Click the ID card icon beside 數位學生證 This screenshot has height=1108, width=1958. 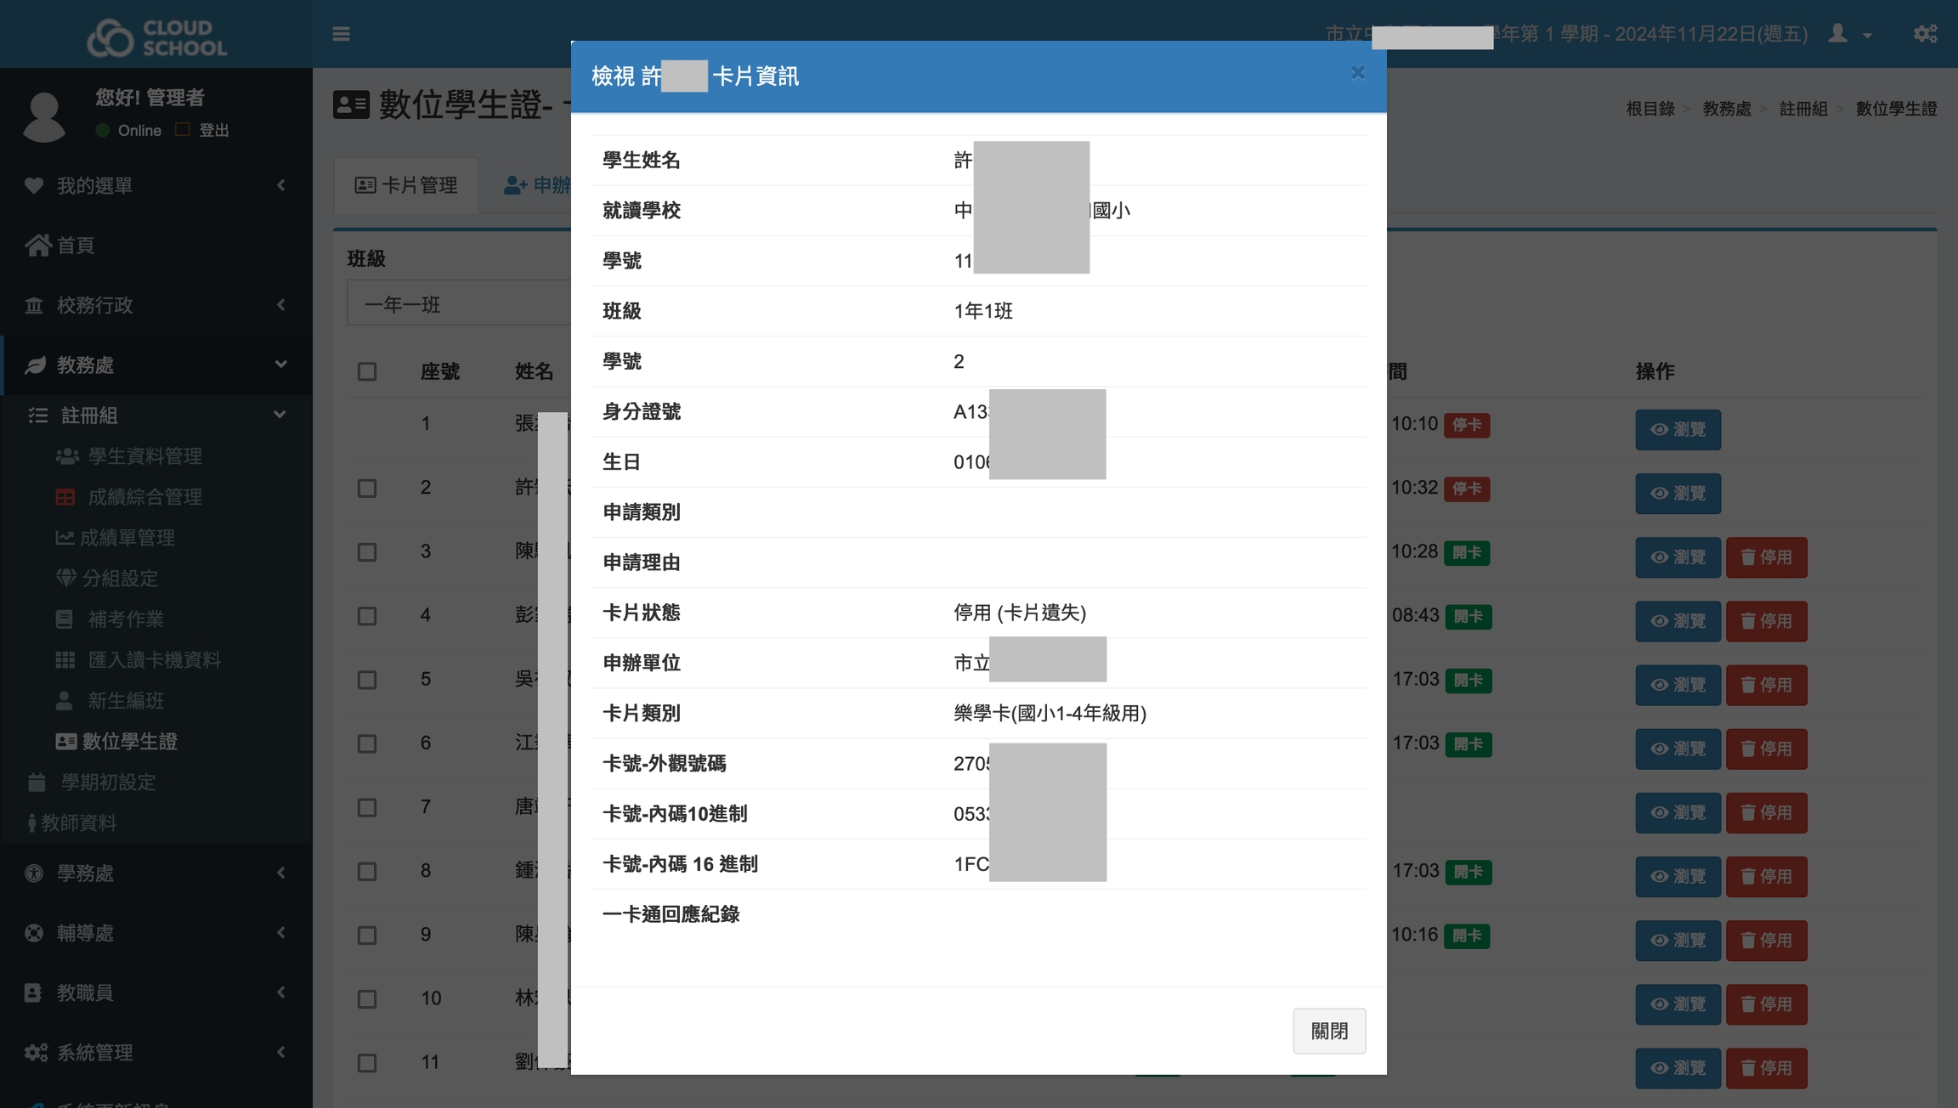[65, 742]
